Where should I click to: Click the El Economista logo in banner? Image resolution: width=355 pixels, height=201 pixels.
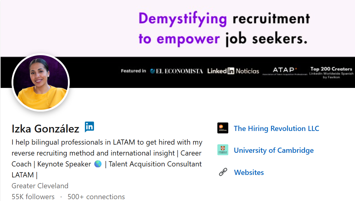click(x=176, y=71)
